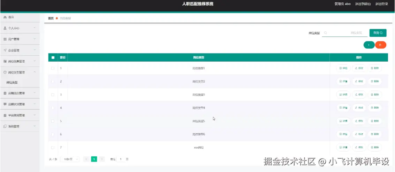Screen dimensions: 395x172
Task: Click the pagination previous page arrow
Action: [x=86, y=159]
